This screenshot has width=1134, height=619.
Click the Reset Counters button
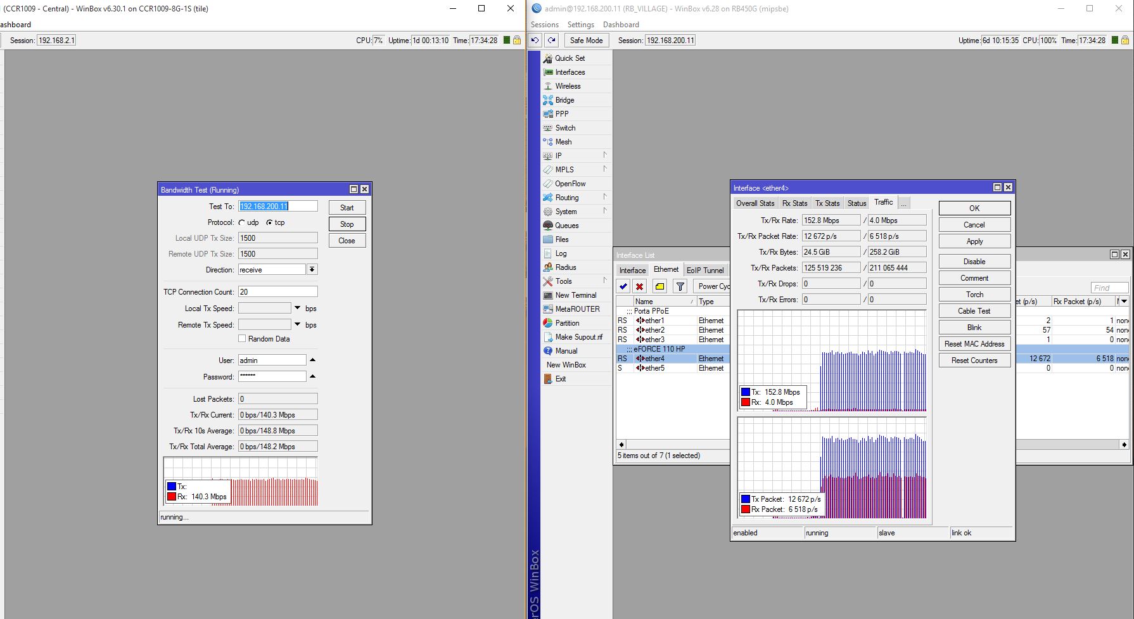[974, 361]
